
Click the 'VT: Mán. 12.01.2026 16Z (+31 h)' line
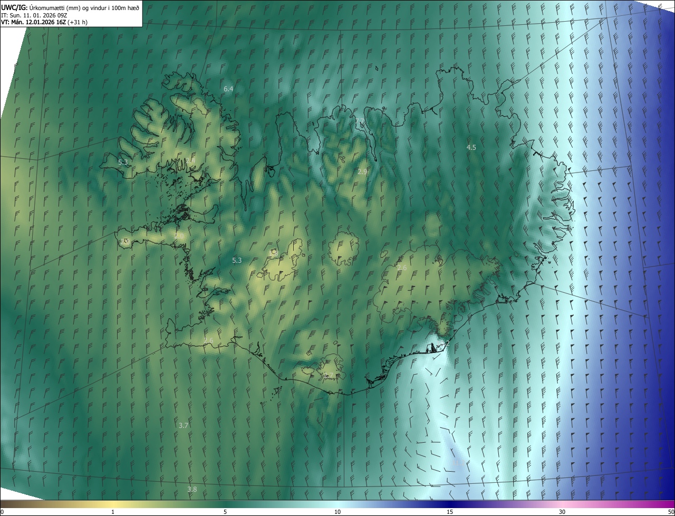tap(44, 22)
